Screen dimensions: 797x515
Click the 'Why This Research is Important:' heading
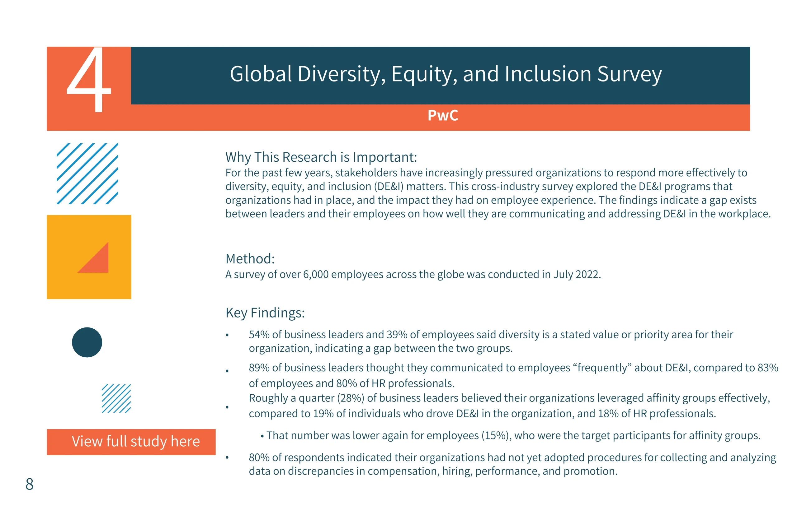tap(321, 157)
